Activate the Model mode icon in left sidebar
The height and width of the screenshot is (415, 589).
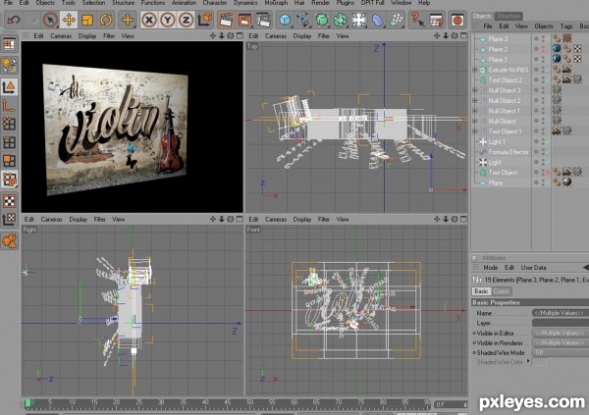click(10, 87)
